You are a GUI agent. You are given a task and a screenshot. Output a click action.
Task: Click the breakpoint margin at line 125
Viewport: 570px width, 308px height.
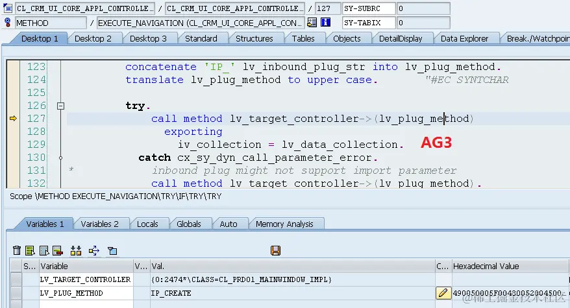coord(13,93)
